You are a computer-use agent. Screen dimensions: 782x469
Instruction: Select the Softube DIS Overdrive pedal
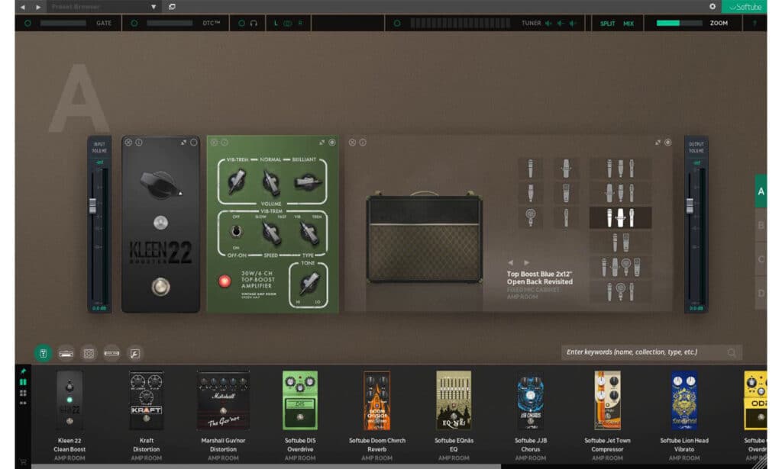click(x=299, y=401)
